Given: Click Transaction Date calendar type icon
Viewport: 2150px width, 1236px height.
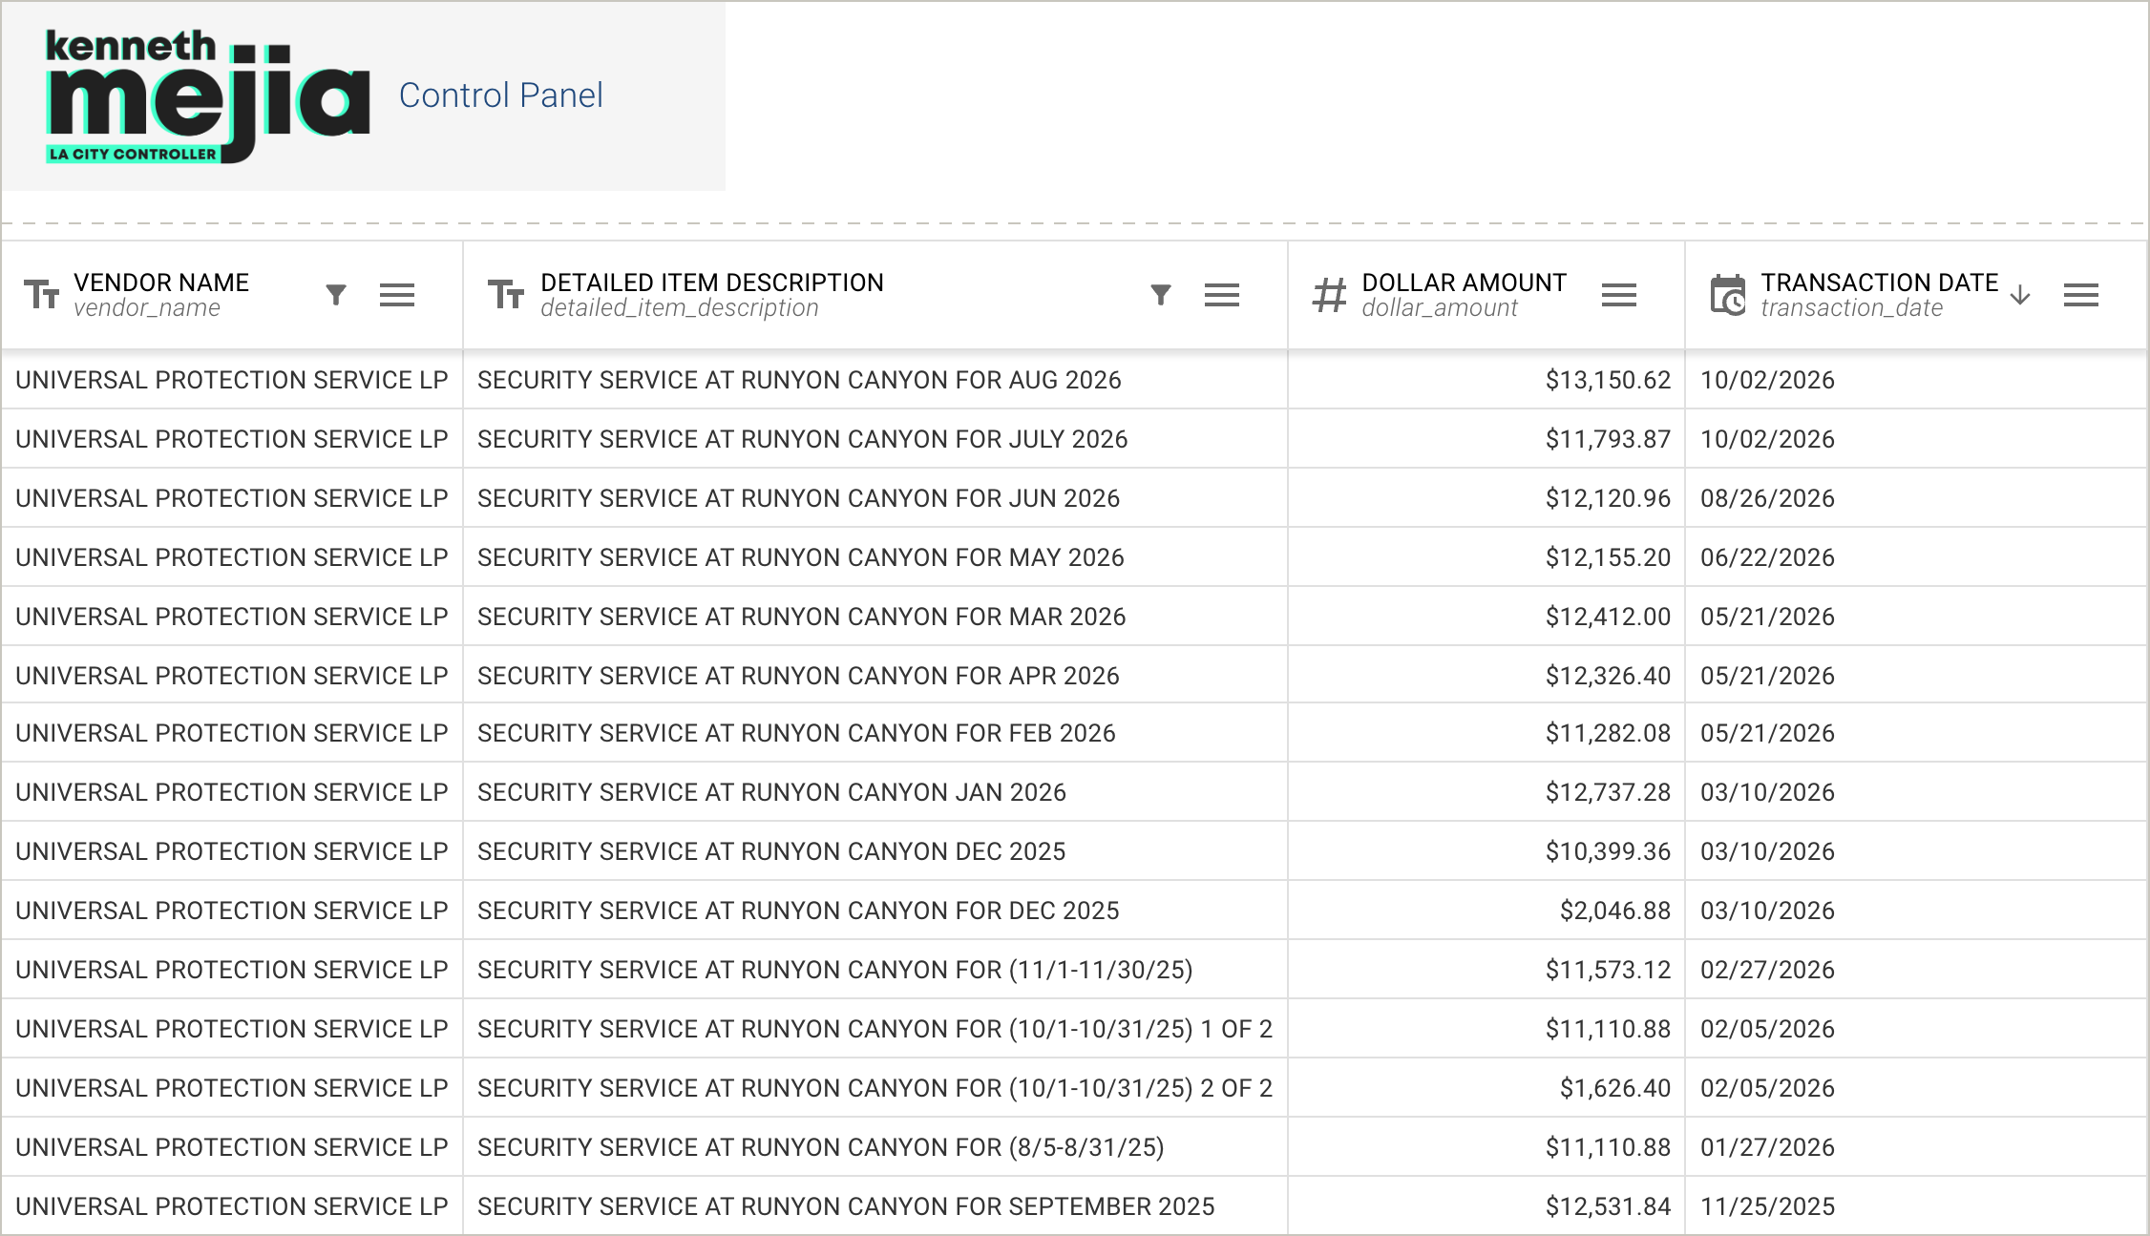Looking at the screenshot, I should [1728, 295].
